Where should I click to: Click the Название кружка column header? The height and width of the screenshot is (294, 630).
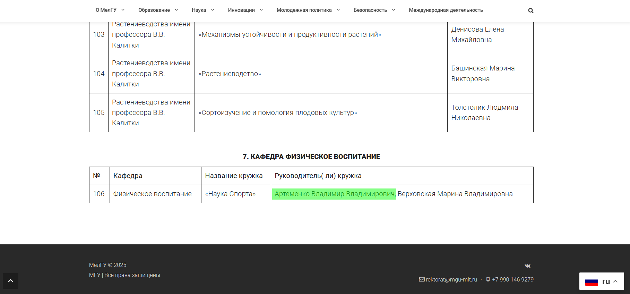pos(236,176)
